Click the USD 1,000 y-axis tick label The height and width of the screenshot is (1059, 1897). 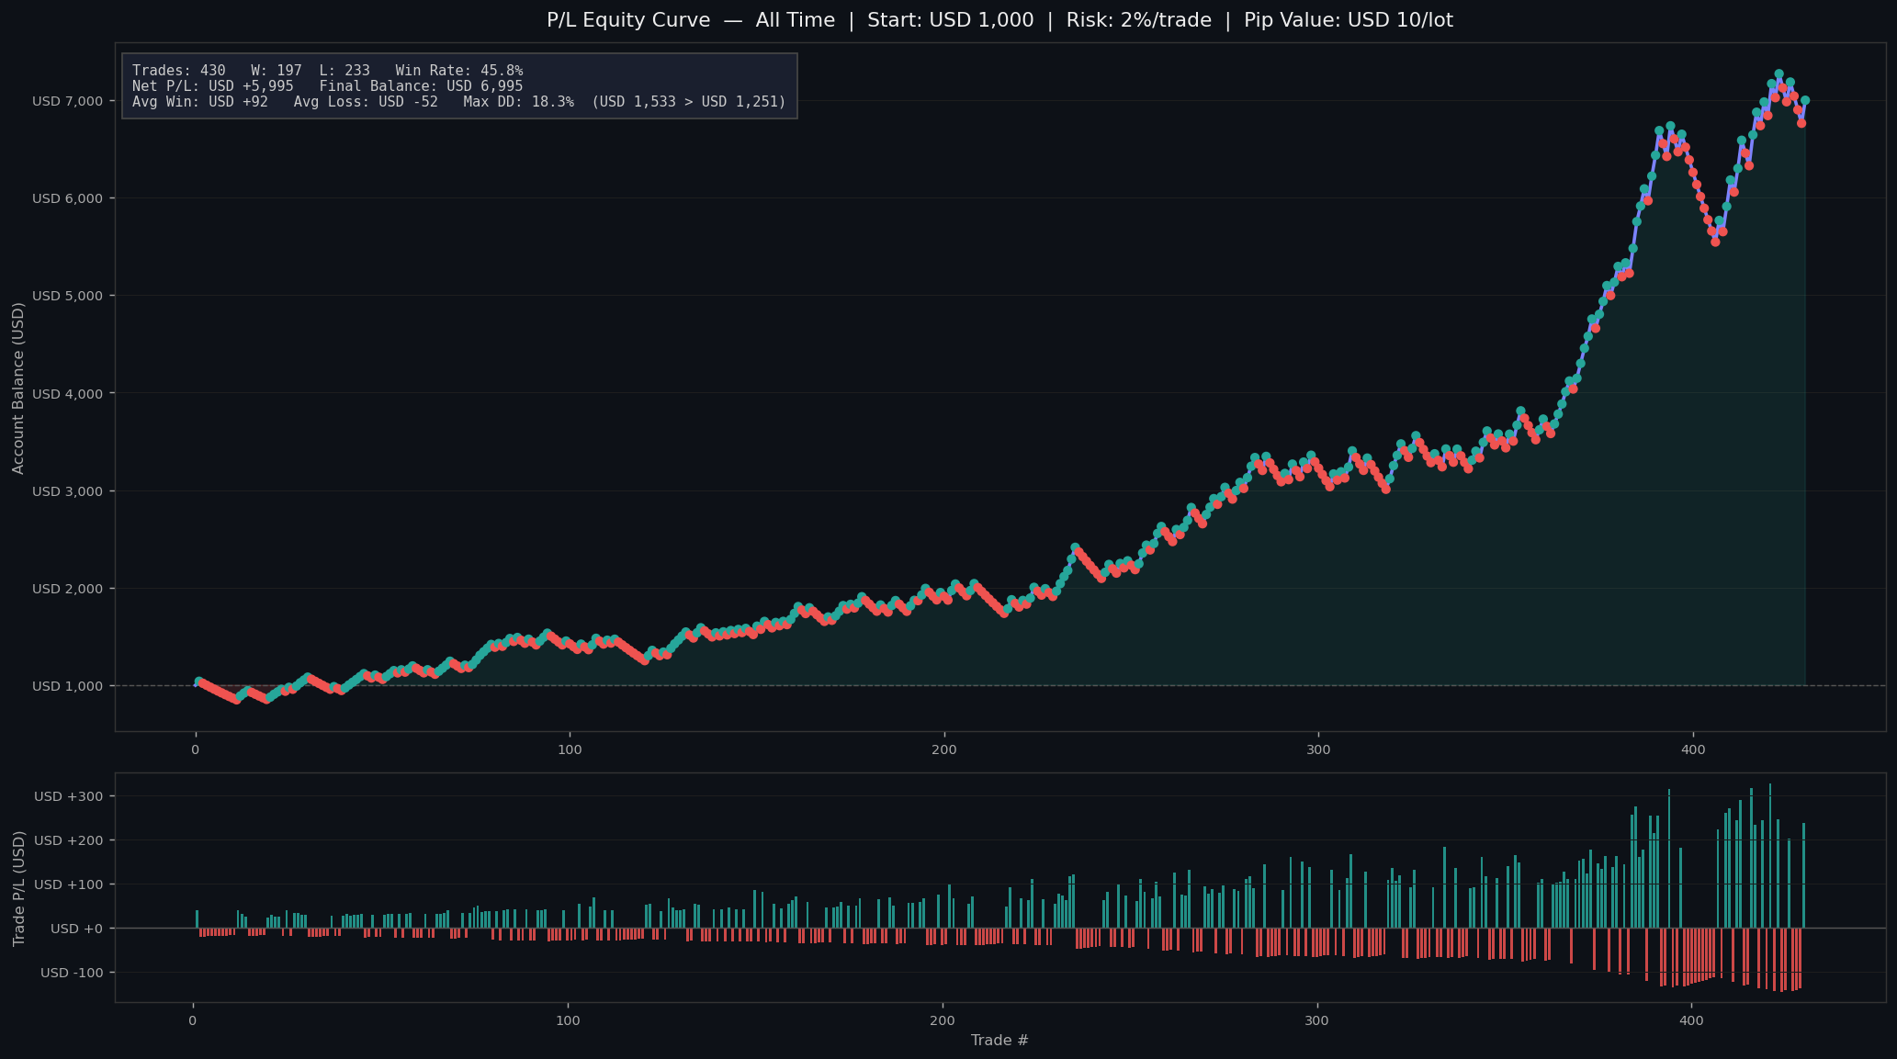point(67,686)
